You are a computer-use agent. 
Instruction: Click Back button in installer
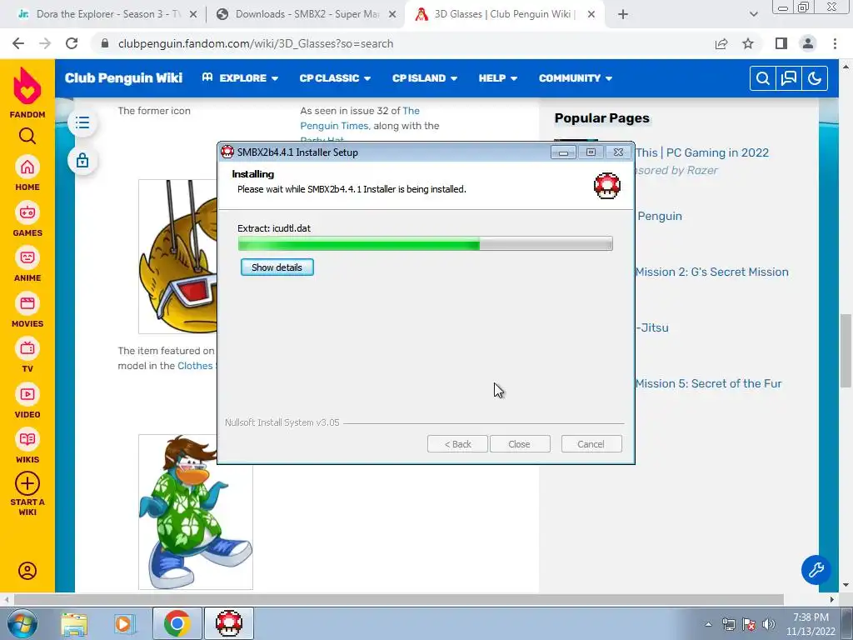click(457, 444)
